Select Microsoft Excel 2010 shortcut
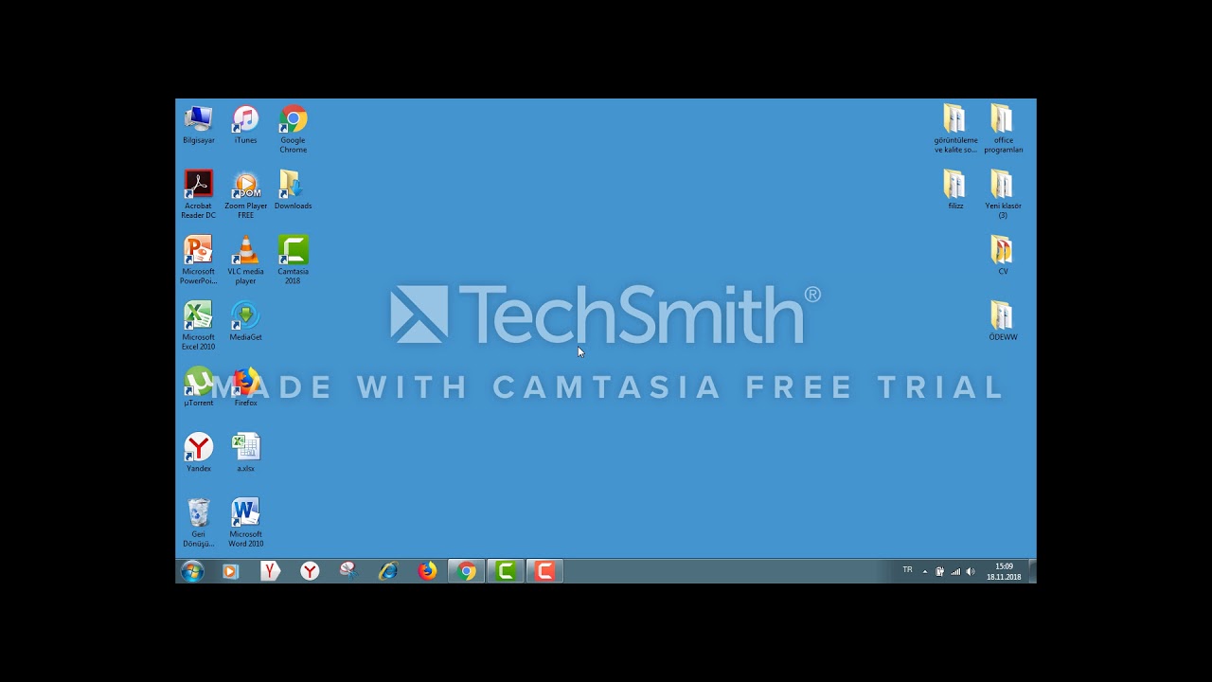This screenshot has width=1212, height=682. coord(199,325)
